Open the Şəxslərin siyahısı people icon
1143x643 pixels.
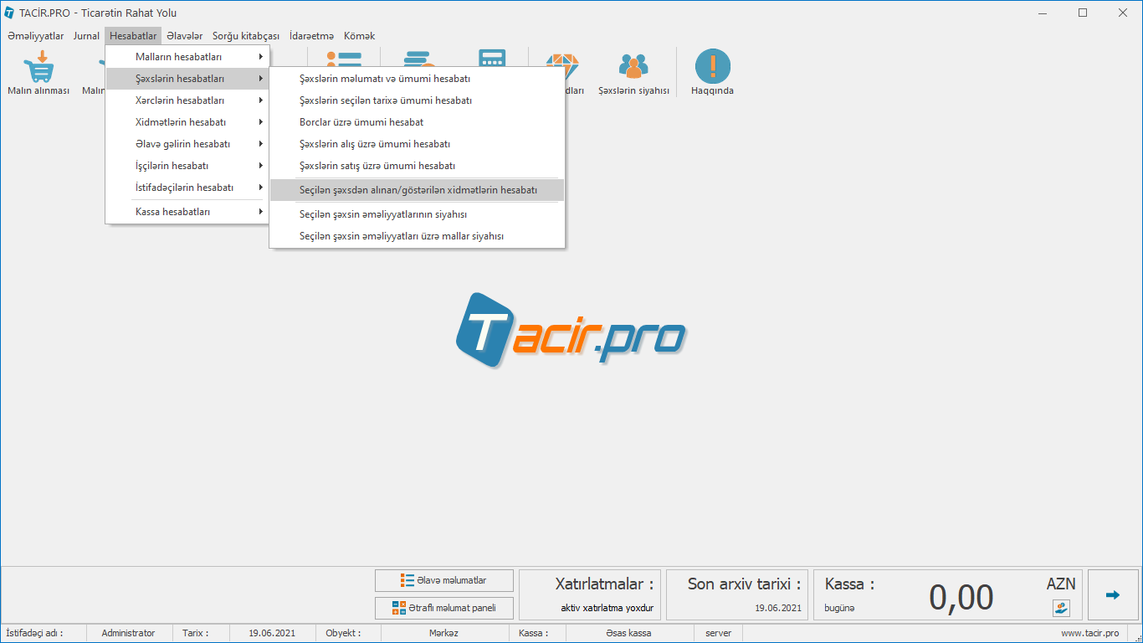pos(633,67)
